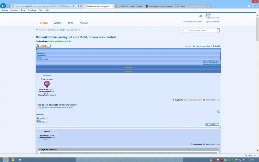The height and width of the screenshot is (162, 259).
Task: Click the browser address bar URL
Action: coord(43,6)
